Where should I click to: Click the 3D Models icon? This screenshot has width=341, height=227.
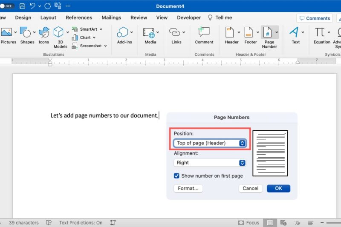58,32
